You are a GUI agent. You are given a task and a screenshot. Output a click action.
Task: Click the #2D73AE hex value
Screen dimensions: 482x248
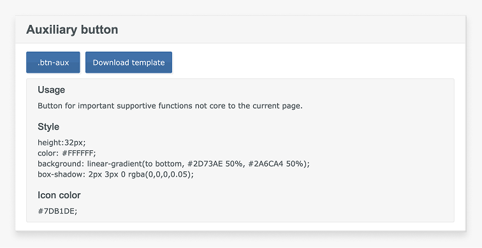tap(205, 163)
